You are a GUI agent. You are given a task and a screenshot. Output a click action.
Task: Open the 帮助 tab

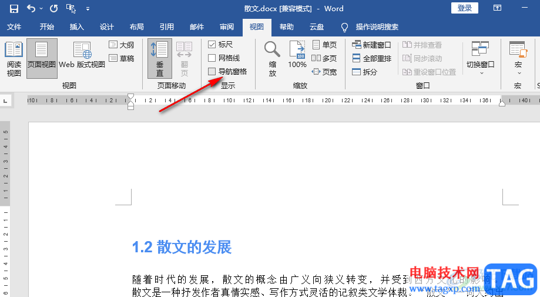click(x=287, y=27)
